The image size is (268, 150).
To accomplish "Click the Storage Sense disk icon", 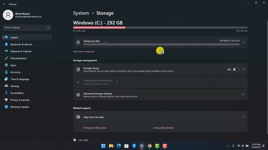I will pyautogui.click(x=78, y=70).
